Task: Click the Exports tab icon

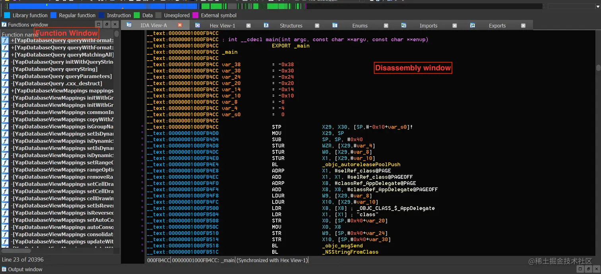Action: pyautogui.click(x=472, y=25)
